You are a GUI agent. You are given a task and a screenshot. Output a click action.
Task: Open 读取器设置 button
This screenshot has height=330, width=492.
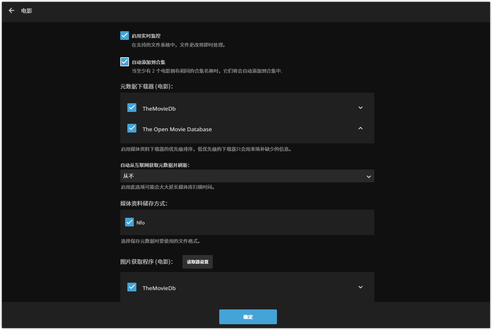198,262
